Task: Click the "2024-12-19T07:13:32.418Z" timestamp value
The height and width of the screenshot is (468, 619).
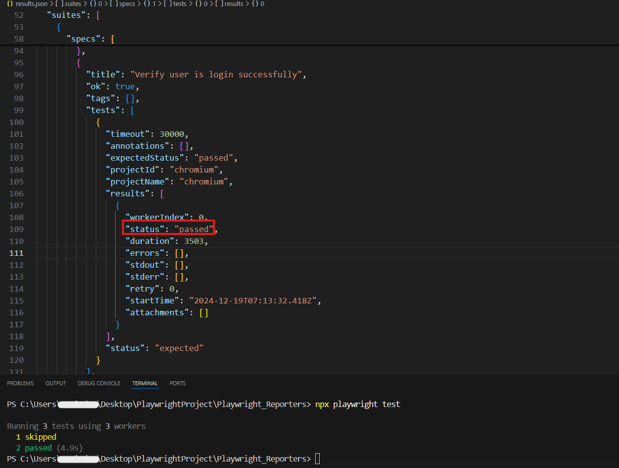Action: [x=253, y=300]
